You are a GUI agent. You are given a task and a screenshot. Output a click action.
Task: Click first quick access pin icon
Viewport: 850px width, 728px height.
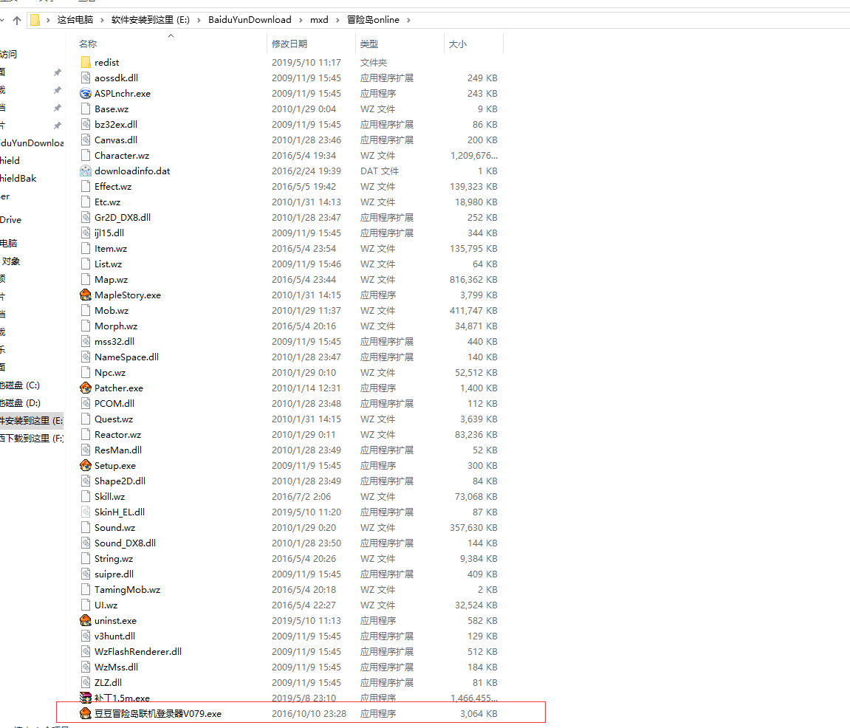click(x=57, y=72)
